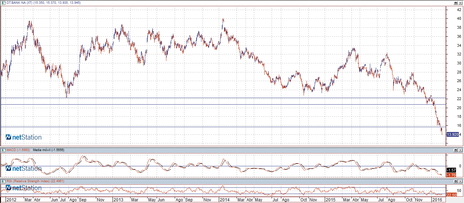This screenshot has height=203, width=464.
Task: Select the Media móvil signal label
Action: 48,150
